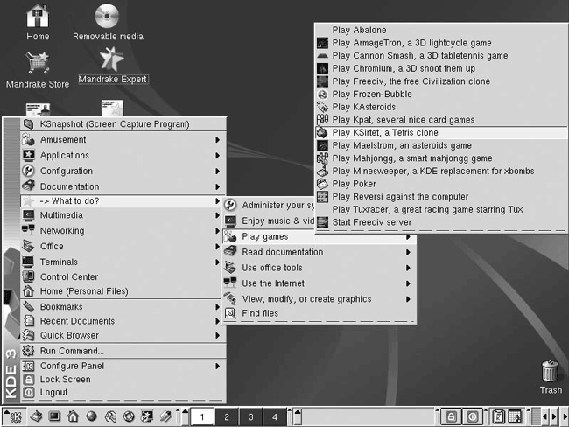Switch to virtual desktop 4
Viewport: 569px width, 427px height.
pos(275,416)
